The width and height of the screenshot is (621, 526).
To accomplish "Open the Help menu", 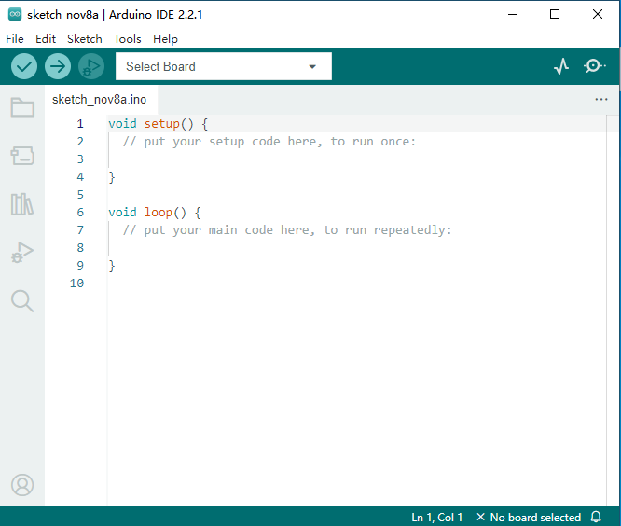I will pyautogui.click(x=165, y=39).
